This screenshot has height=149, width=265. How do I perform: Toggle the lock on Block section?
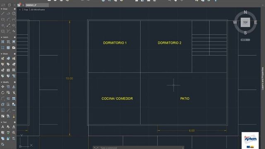coord(15,54)
